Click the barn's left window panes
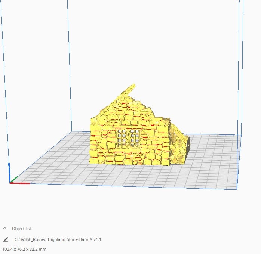This screenshot has height=254, width=261. (x=122, y=139)
